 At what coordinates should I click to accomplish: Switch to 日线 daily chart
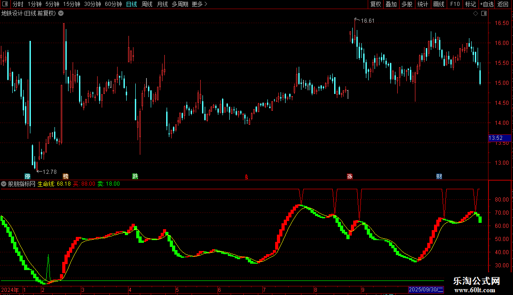tap(132, 4)
